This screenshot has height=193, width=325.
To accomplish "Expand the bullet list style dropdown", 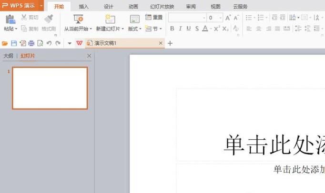I will coord(254,18).
